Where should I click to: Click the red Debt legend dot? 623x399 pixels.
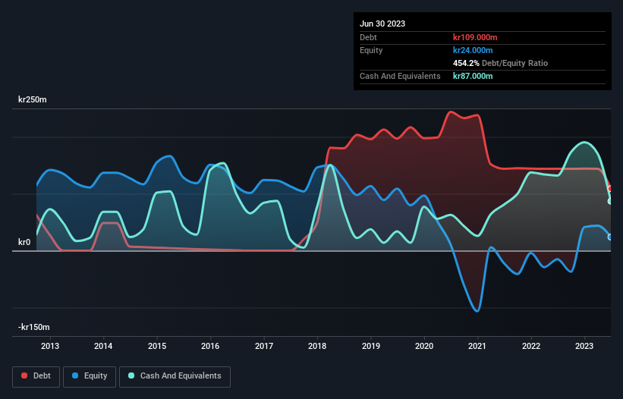pyautogui.click(x=24, y=375)
